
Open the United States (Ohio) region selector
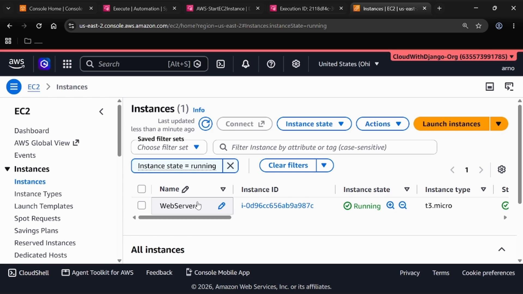349,64
